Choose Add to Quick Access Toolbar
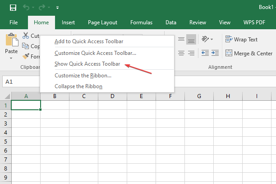276x184 pixels. (107, 41)
